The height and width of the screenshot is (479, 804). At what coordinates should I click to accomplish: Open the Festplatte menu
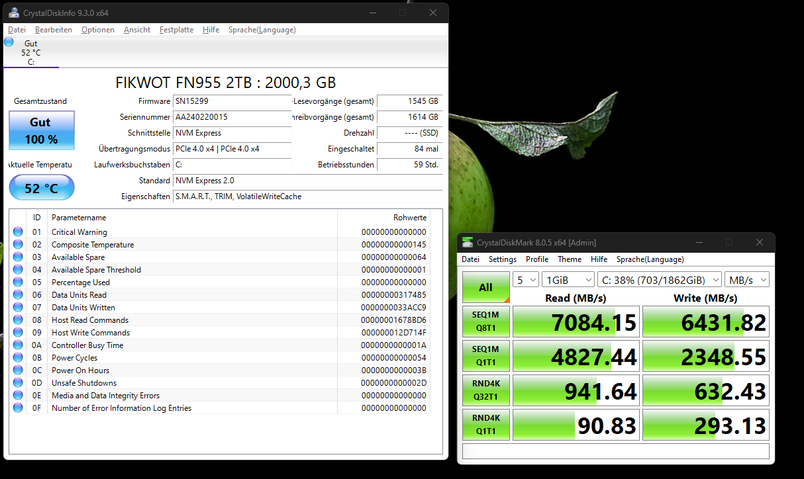[176, 29]
